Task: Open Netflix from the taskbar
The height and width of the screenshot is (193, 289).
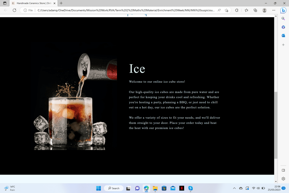Action: 182,188
